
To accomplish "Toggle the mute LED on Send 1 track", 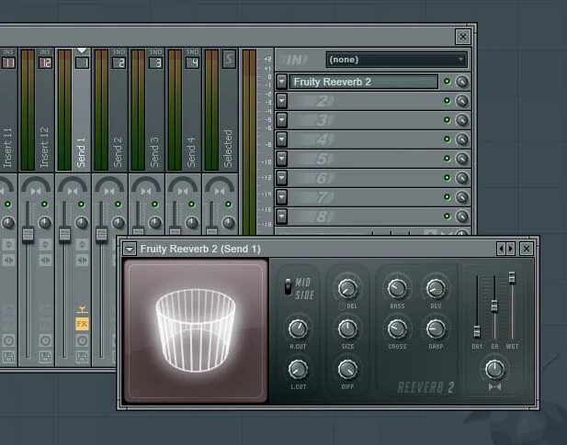I will click(82, 205).
